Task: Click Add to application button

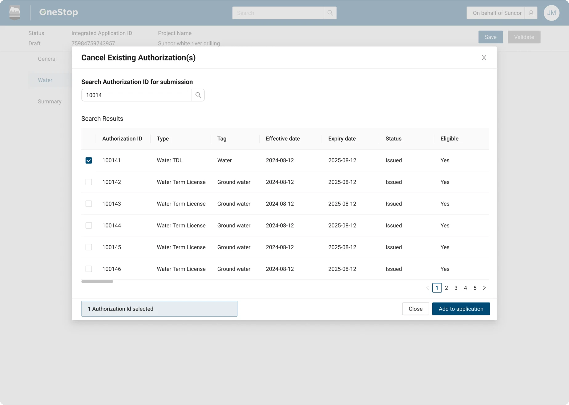Action: coord(461,309)
